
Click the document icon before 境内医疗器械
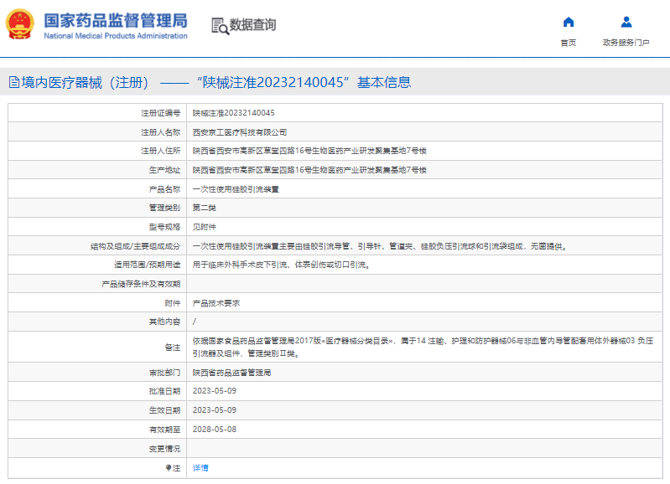click(x=14, y=82)
